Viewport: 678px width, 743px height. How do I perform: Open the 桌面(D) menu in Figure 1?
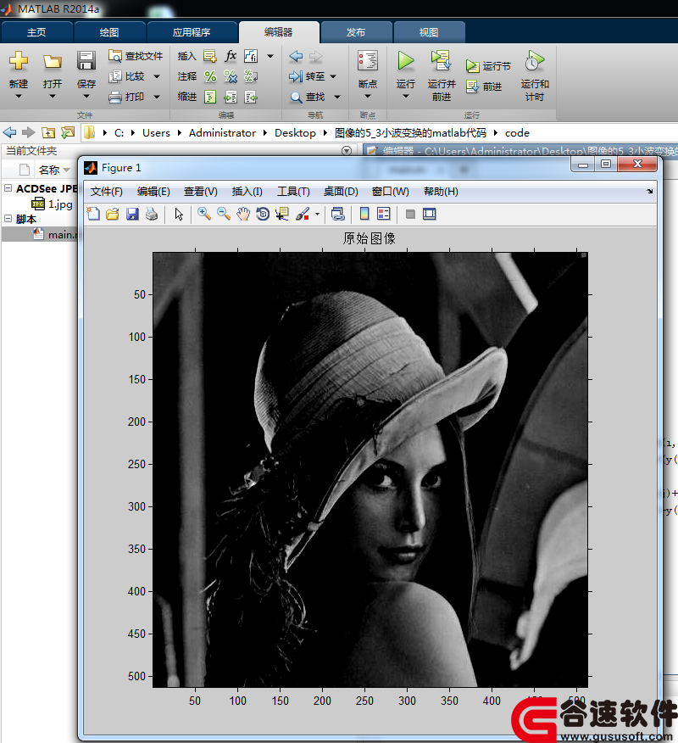(x=341, y=192)
